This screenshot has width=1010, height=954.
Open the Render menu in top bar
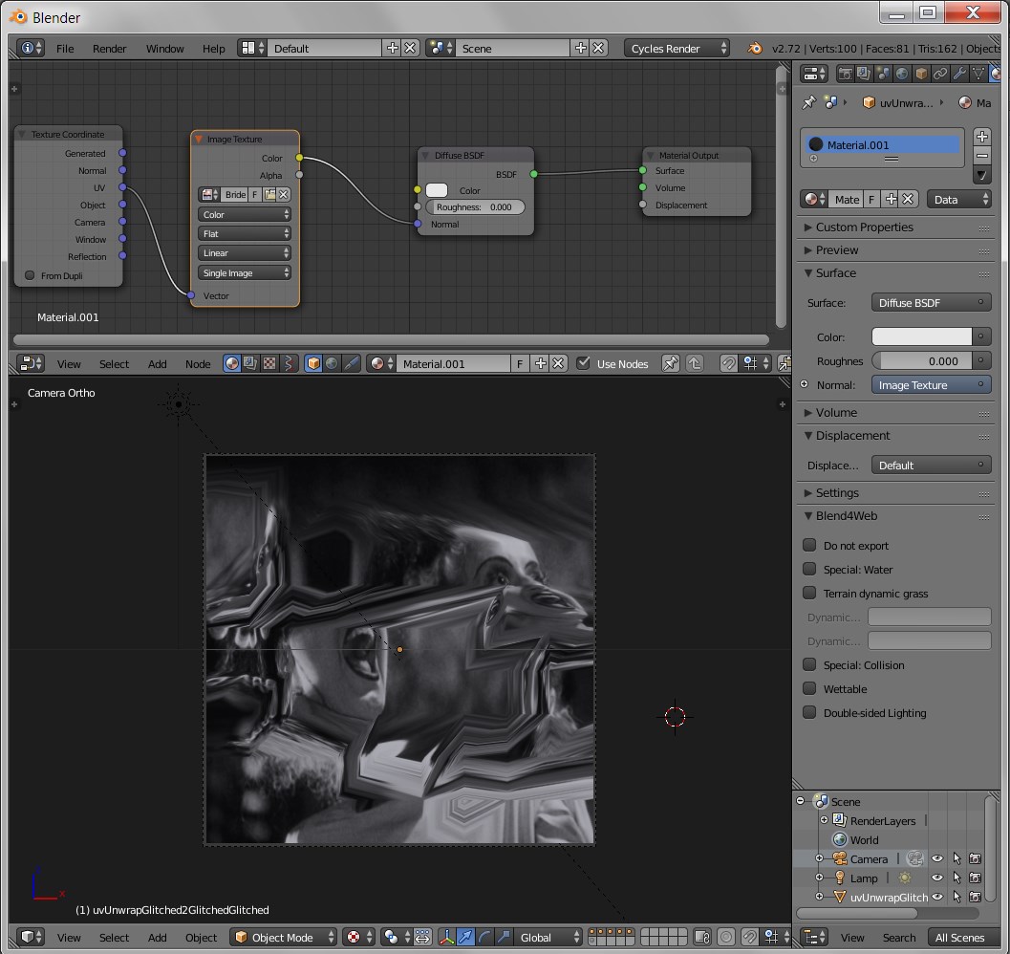coord(110,49)
